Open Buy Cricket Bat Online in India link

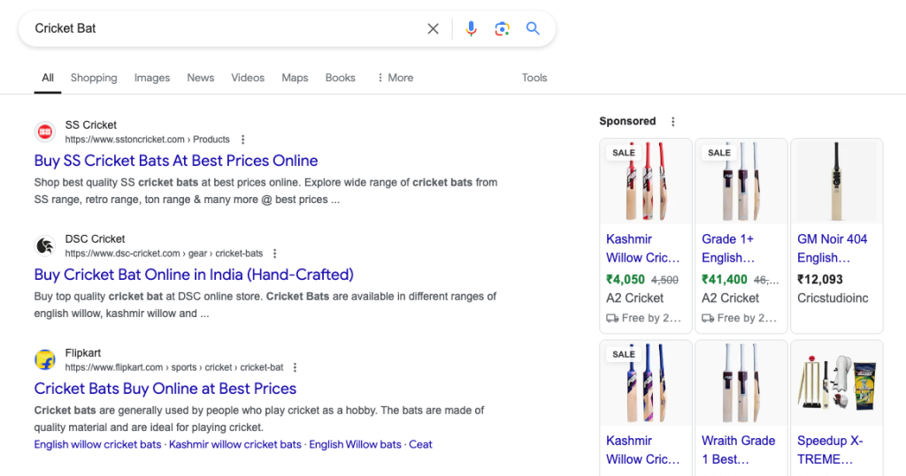click(x=194, y=274)
